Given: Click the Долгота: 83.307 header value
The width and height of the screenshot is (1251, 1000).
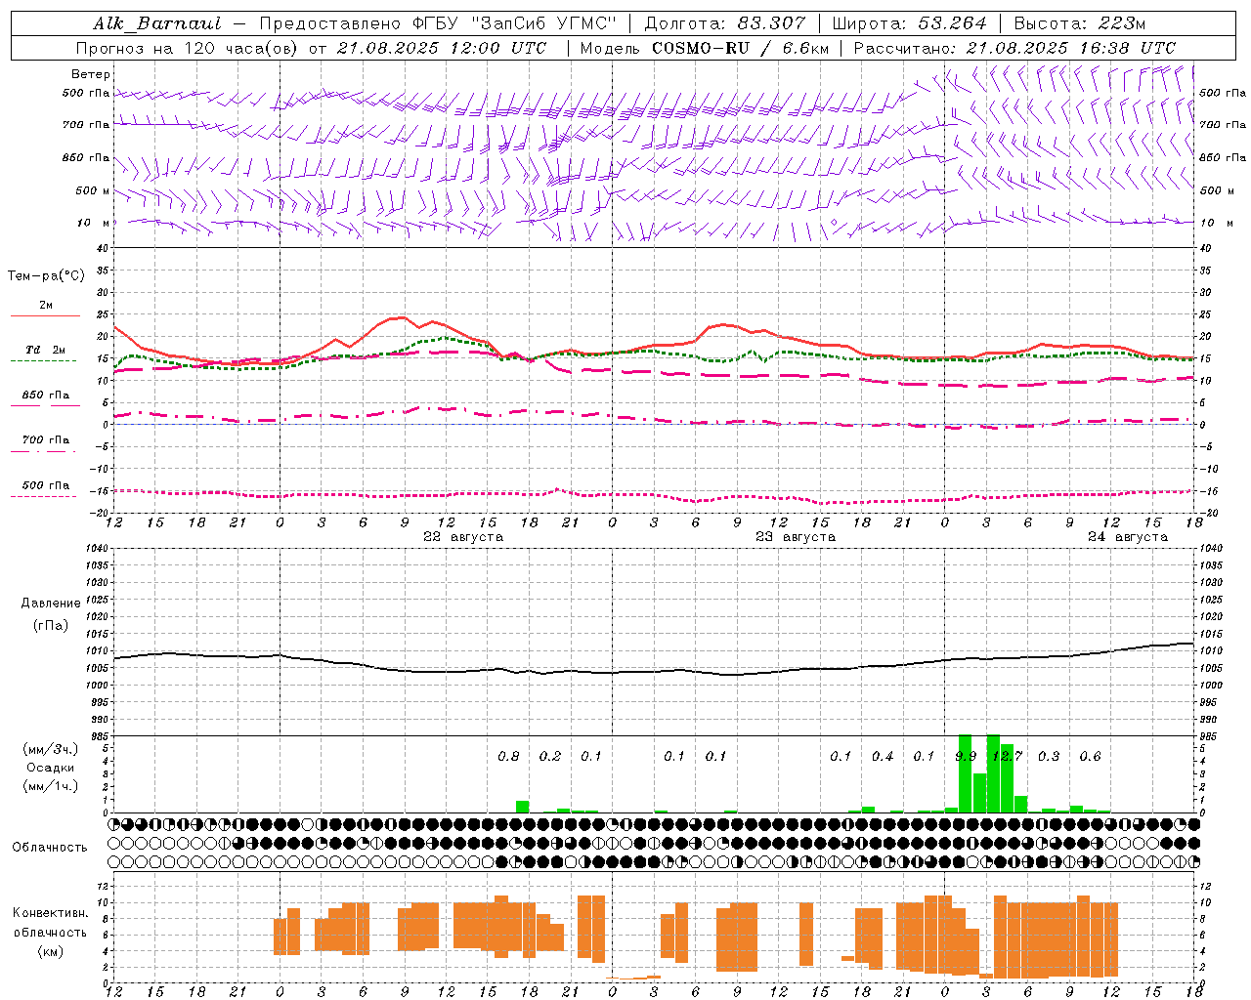Looking at the screenshot, I should (725, 23).
